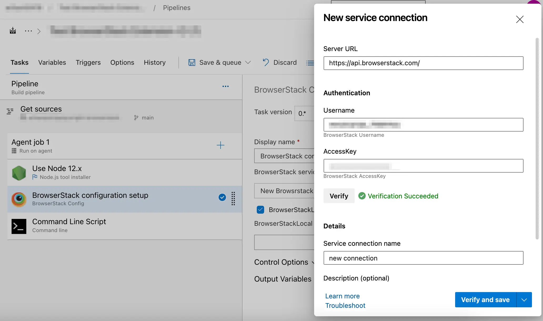Click the Save & queue floppy disk icon
This screenshot has height=321, width=543.
192,62
